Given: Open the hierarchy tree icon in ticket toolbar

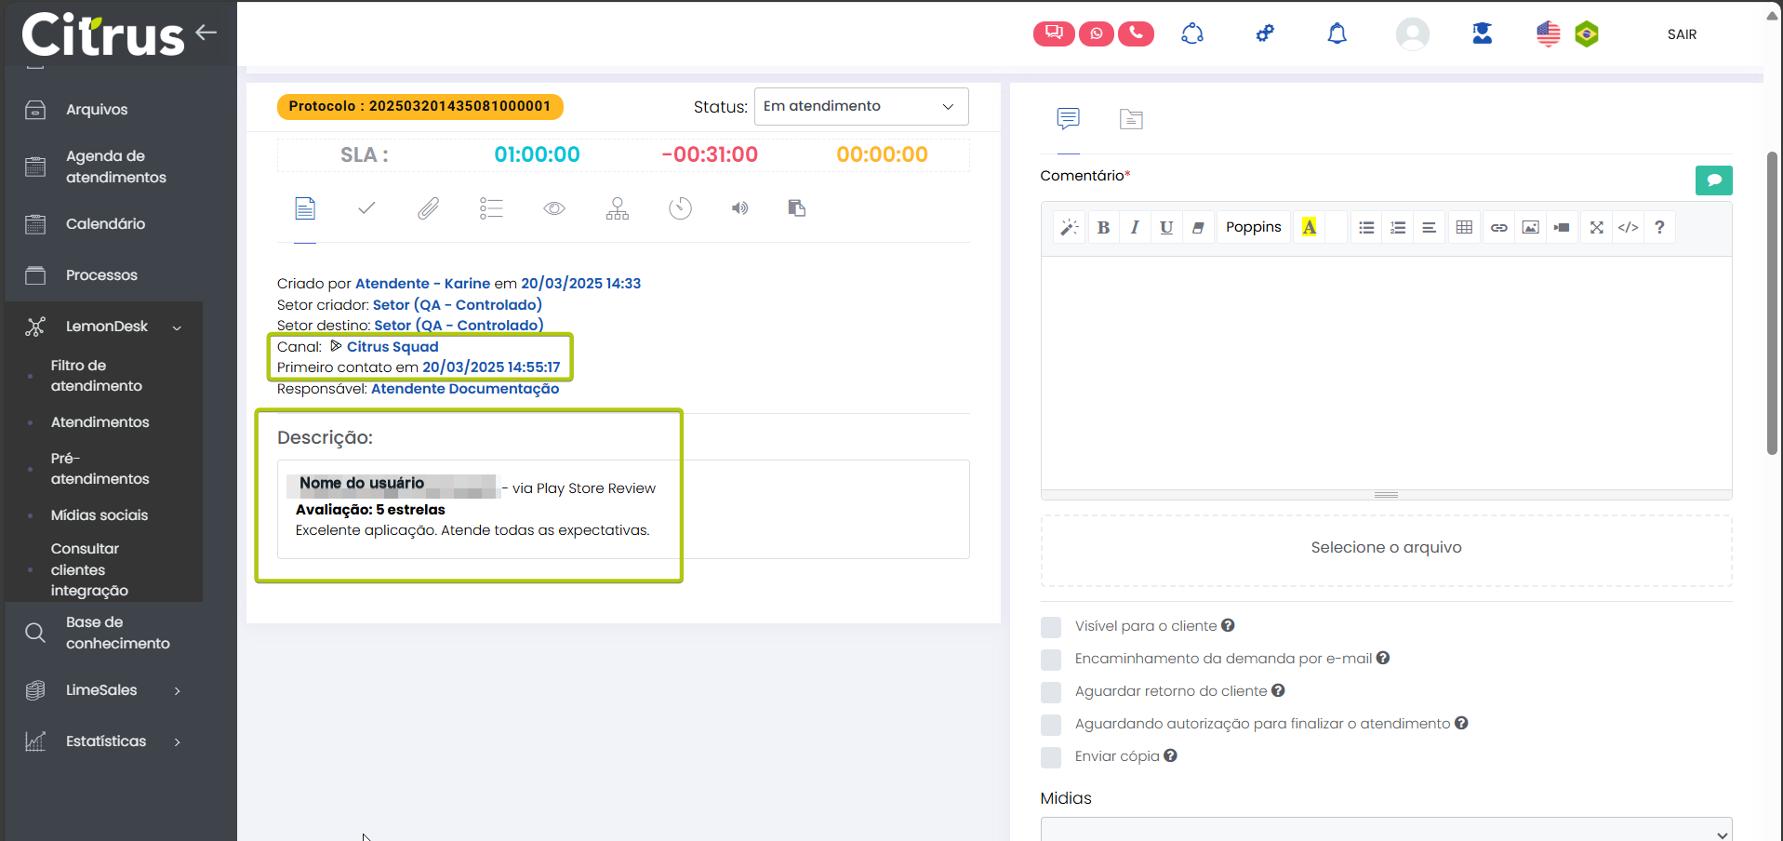Looking at the screenshot, I should pyautogui.click(x=618, y=208).
